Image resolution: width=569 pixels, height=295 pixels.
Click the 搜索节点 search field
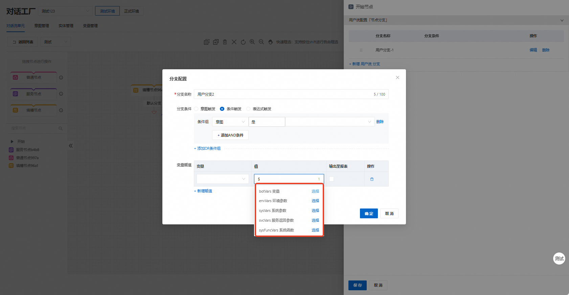[37, 128]
